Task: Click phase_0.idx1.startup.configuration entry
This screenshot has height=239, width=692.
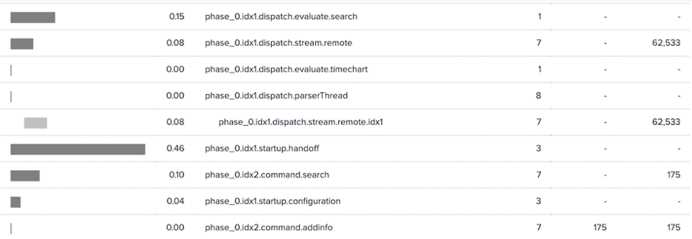Action: (x=273, y=201)
